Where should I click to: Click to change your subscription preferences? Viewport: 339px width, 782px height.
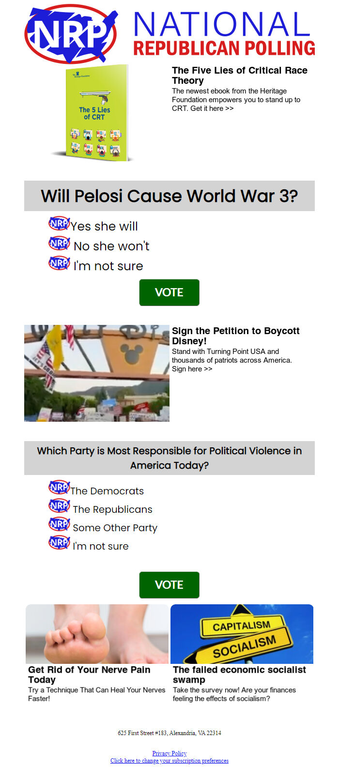(x=169, y=761)
